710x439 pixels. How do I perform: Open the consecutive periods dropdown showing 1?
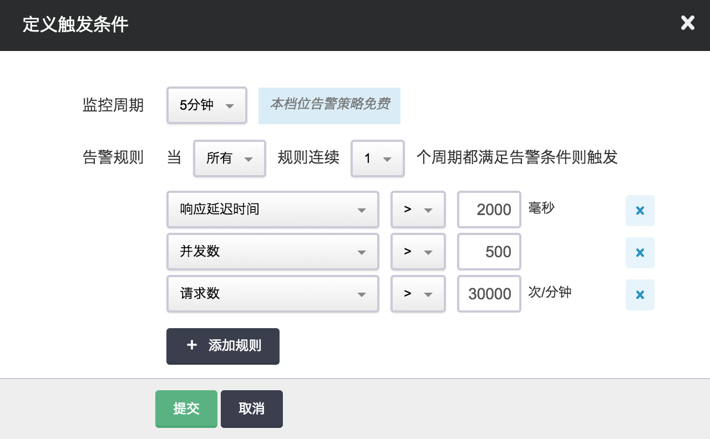377,159
